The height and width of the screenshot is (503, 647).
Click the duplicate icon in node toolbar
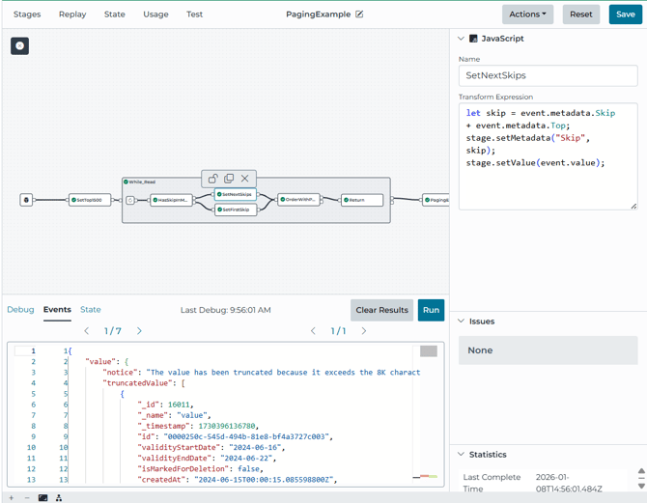(x=229, y=179)
